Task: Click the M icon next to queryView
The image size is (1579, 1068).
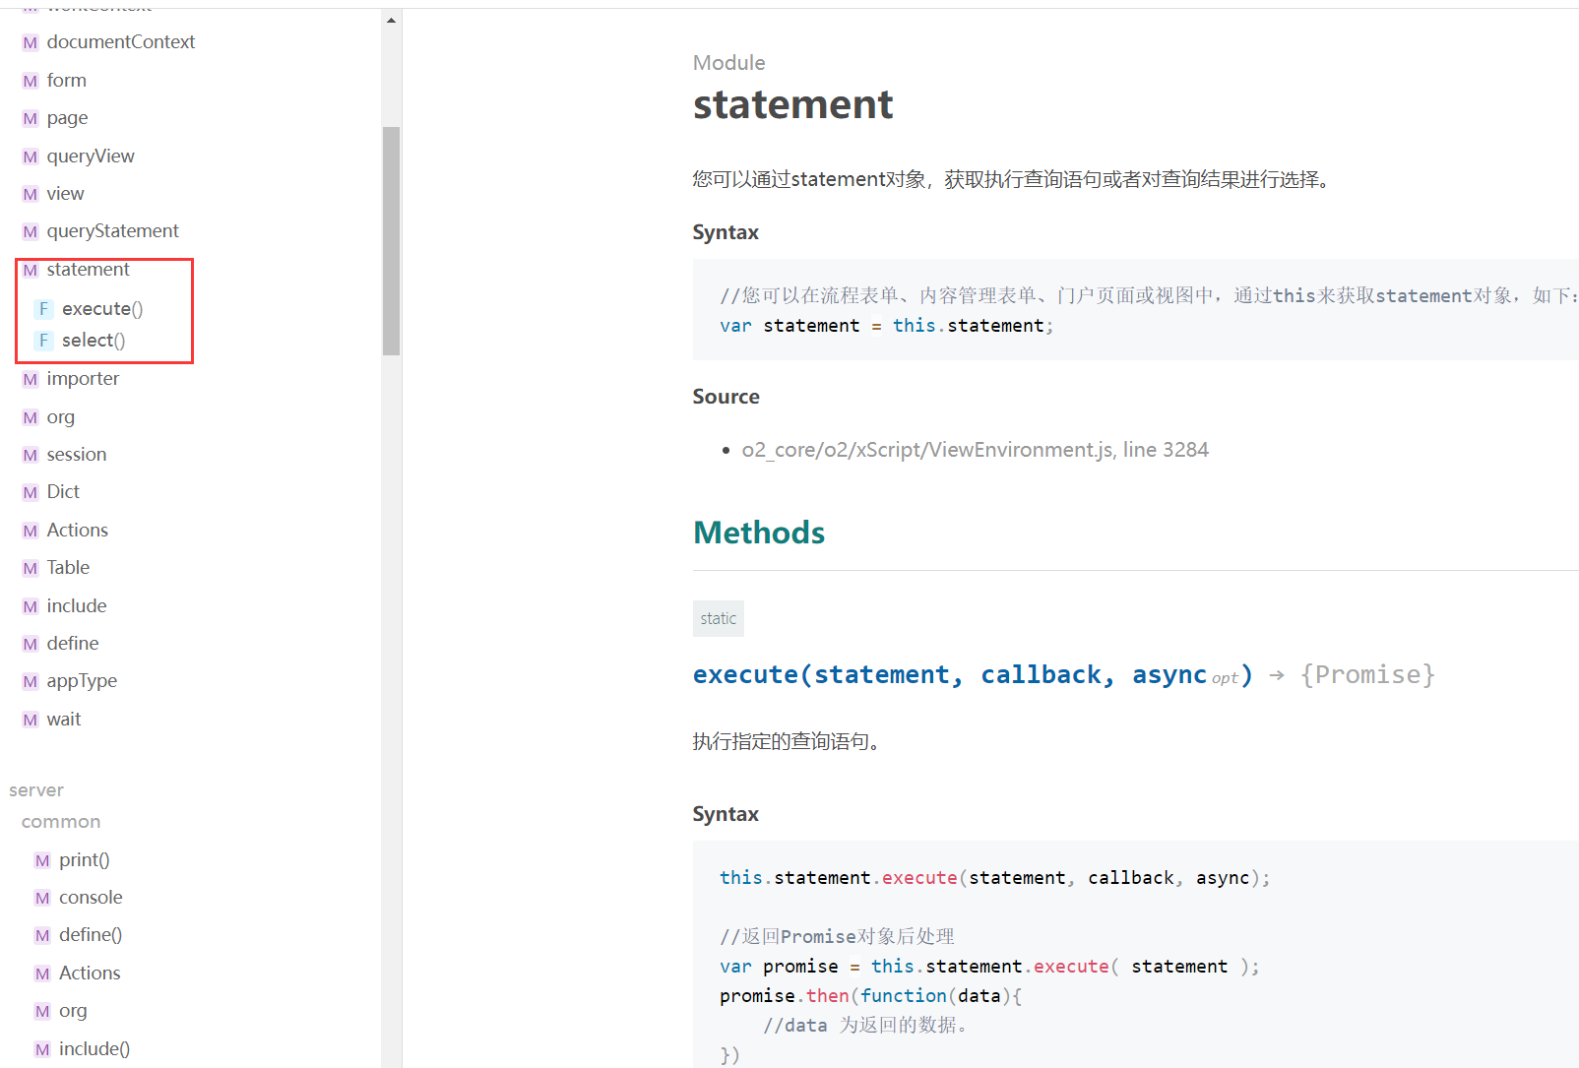Action: pos(31,157)
